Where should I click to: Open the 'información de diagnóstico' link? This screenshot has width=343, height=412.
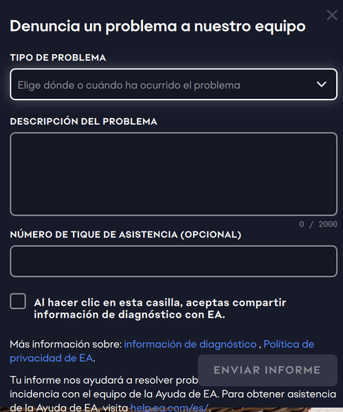tap(190, 344)
